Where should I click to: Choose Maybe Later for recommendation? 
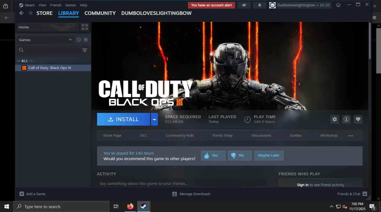tap(269, 155)
